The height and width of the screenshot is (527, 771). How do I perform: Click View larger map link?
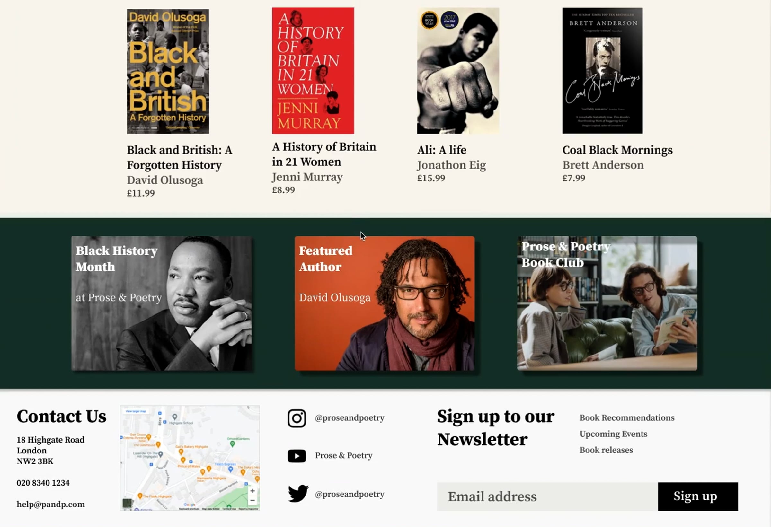point(136,411)
